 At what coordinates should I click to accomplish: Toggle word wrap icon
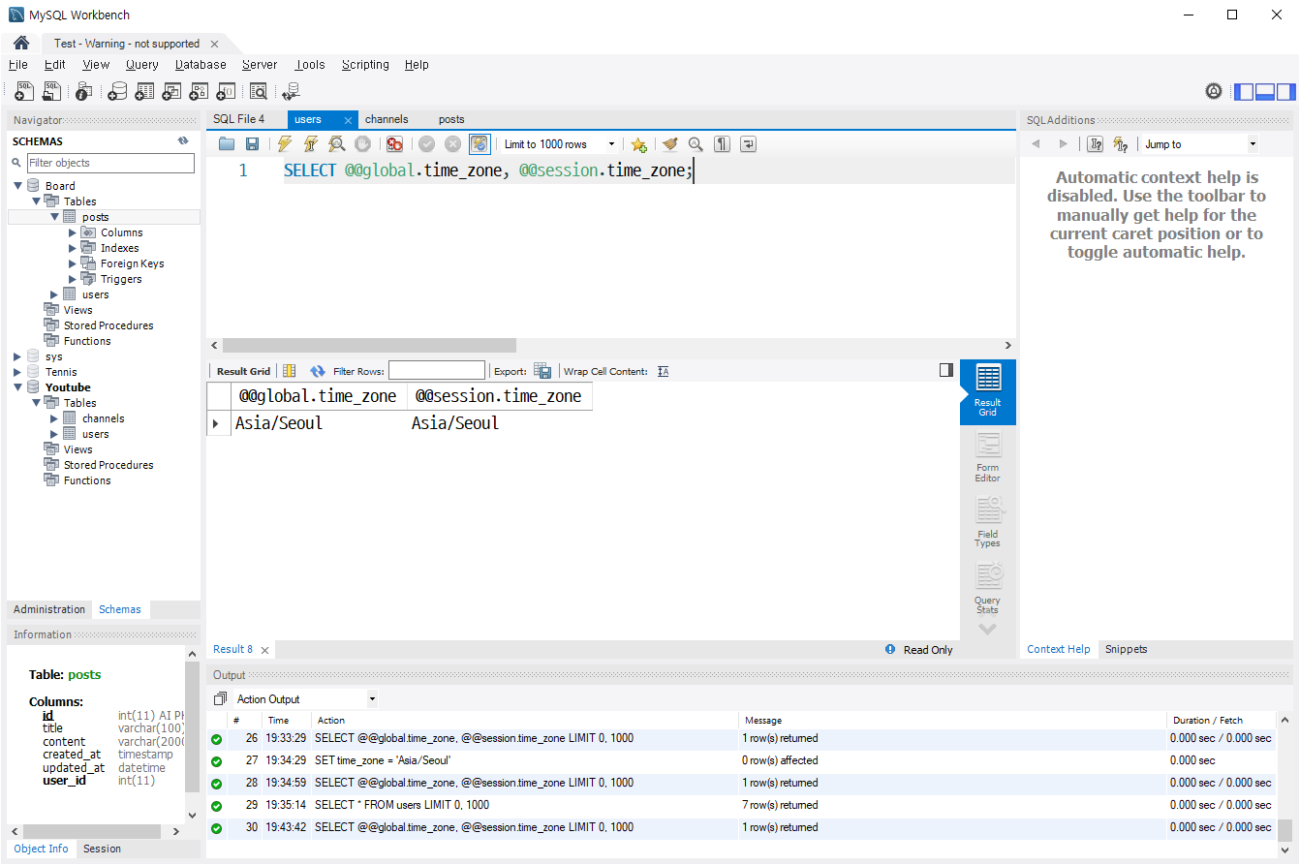click(748, 144)
